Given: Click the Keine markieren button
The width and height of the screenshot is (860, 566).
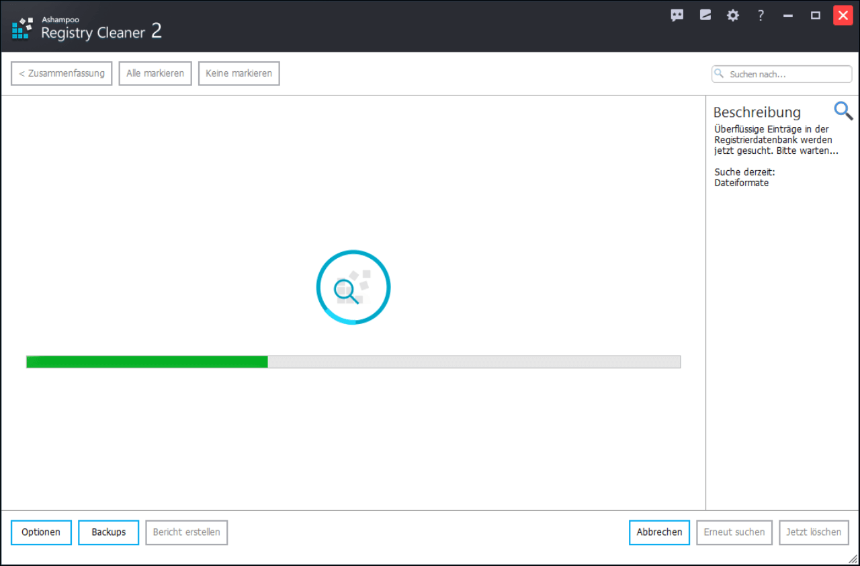Looking at the screenshot, I should pyautogui.click(x=239, y=73).
